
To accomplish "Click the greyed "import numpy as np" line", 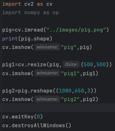I will 31,13.
